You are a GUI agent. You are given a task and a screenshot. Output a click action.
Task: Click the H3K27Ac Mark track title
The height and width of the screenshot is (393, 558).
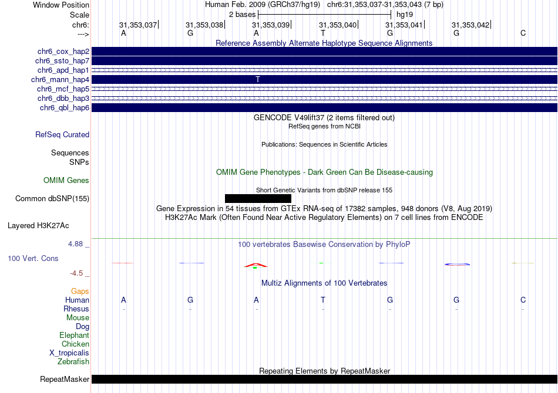[x=324, y=218]
